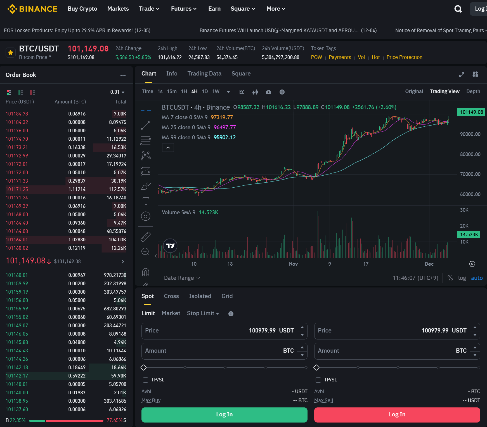Take a chart snapshot with camera icon

coord(269,92)
